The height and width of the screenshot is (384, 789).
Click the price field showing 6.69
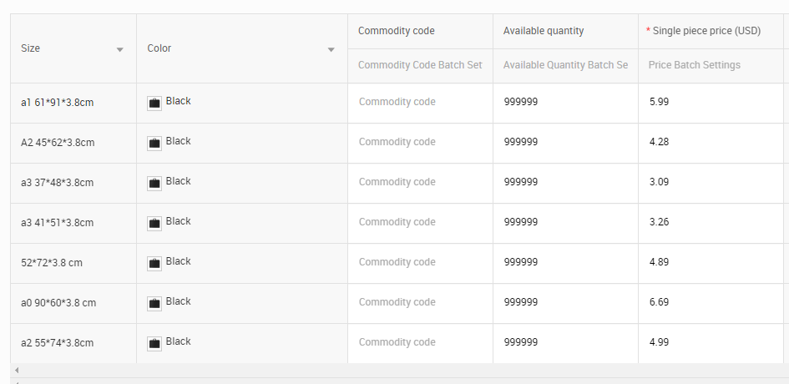click(x=711, y=302)
